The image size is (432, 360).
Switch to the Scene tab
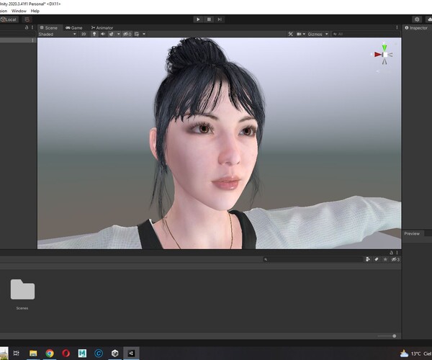click(49, 28)
